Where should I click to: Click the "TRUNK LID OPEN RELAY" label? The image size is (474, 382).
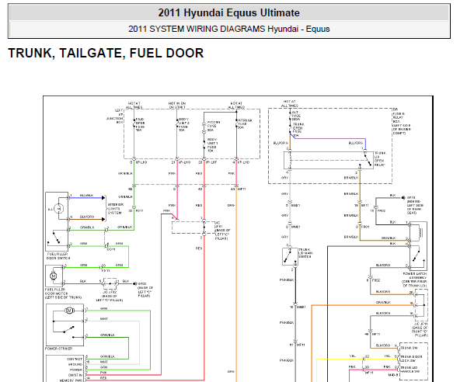379,159
